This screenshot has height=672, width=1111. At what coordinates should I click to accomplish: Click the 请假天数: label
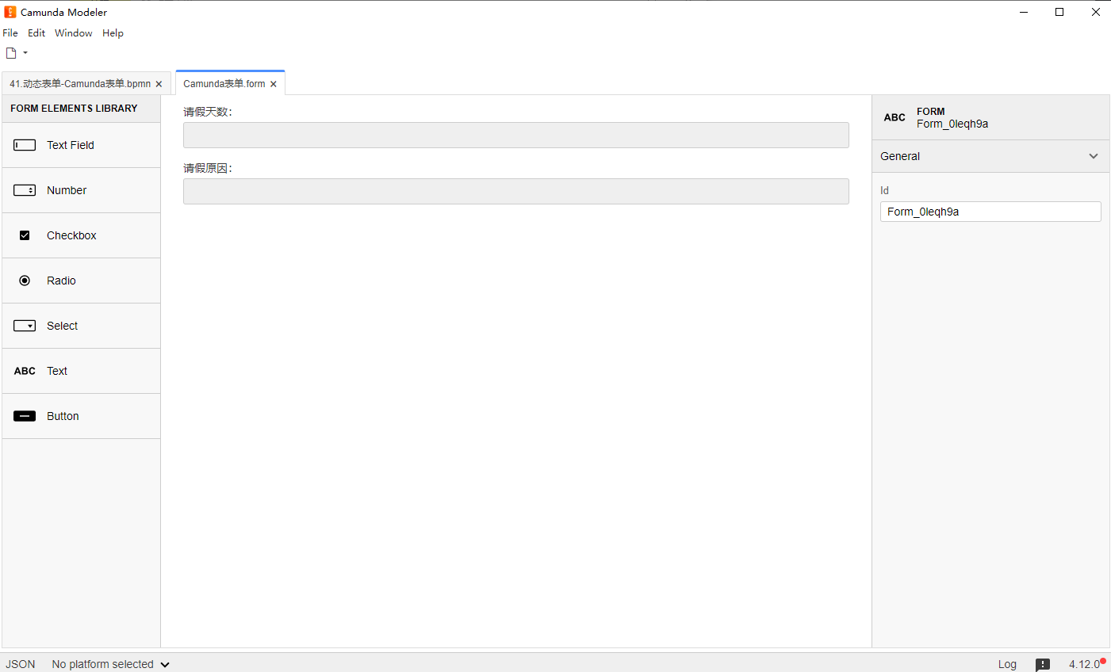(208, 112)
